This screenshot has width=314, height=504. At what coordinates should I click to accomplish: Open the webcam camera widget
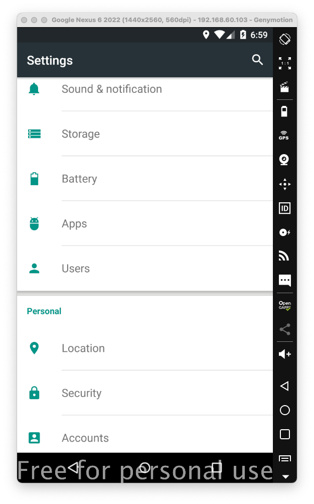tap(284, 160)
